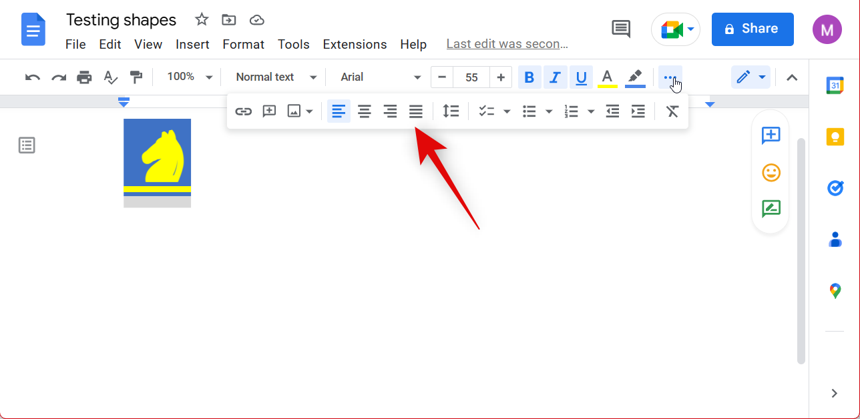Toggle Bold formatting

coord(529,77)
